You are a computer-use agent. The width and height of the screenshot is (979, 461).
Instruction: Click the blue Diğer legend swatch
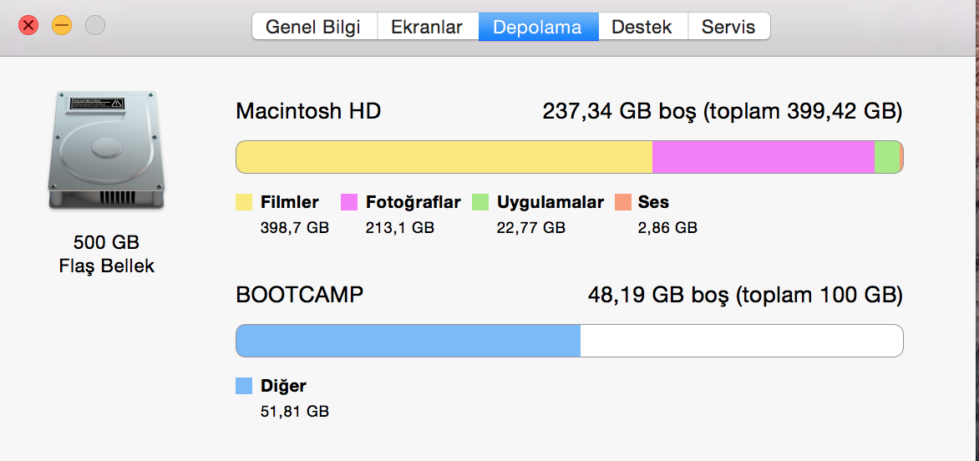point(244,386)
